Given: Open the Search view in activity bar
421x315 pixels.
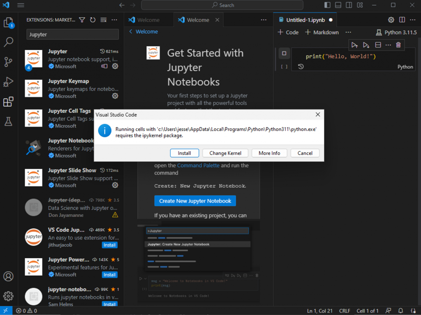Looking at the screenshot, I should click(x=9, y=42).
